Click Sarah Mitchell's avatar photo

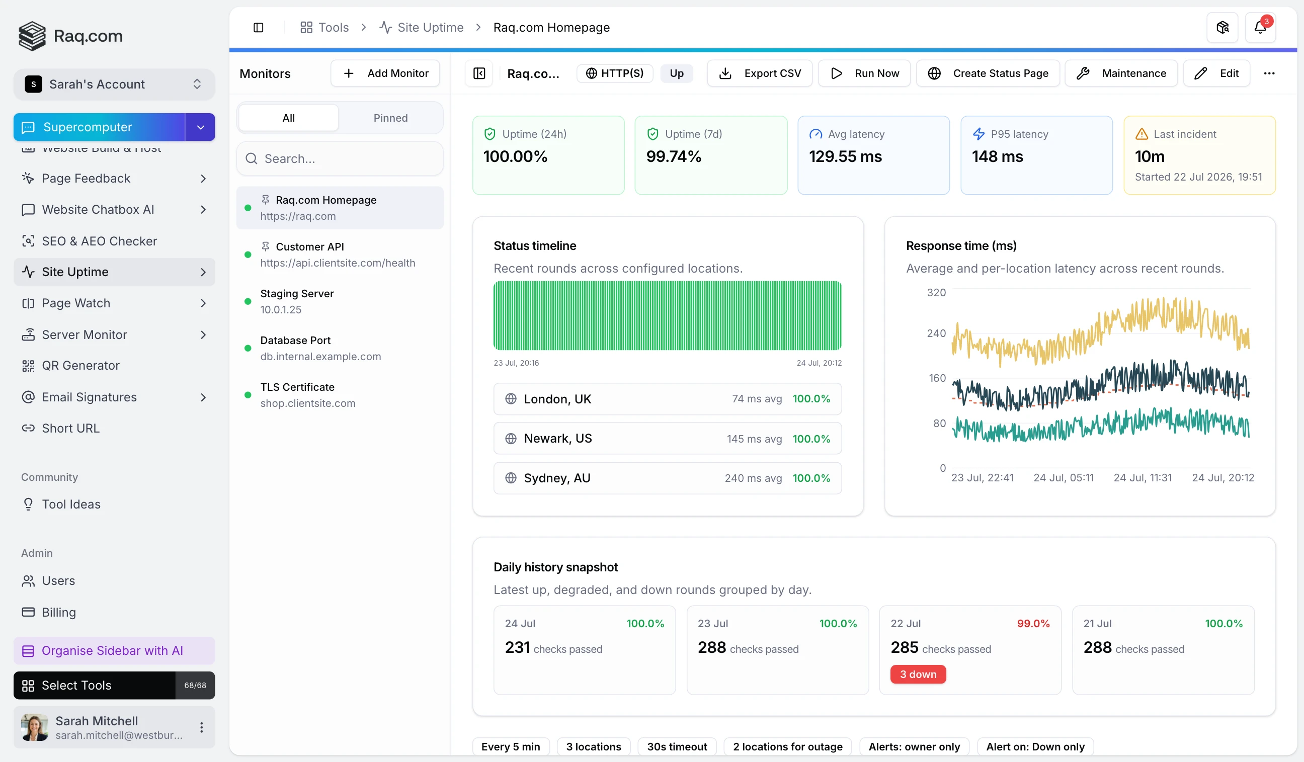pyautogui.click(x=35, y=727)
